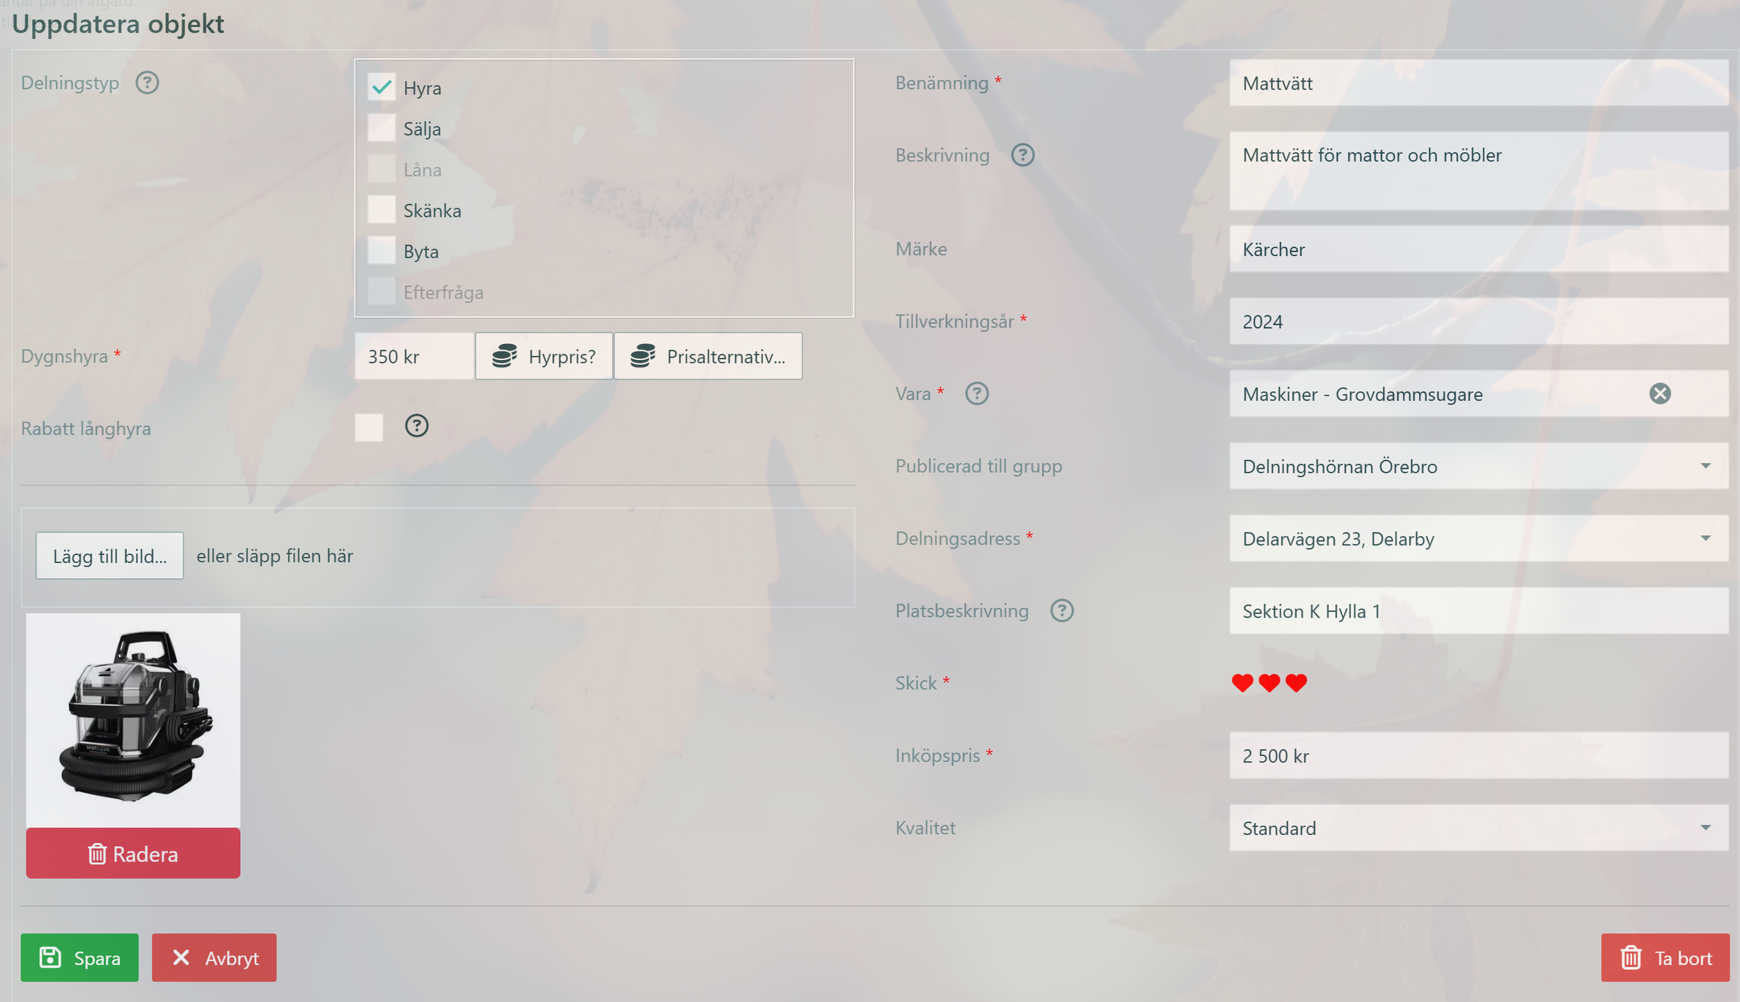Click help icon next to Beskrivning

[x=1022, y=155]
